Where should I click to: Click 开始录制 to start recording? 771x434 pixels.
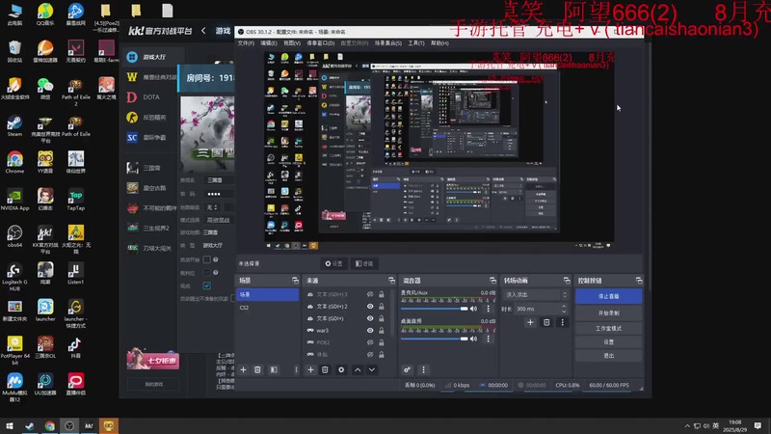point(609,312)
